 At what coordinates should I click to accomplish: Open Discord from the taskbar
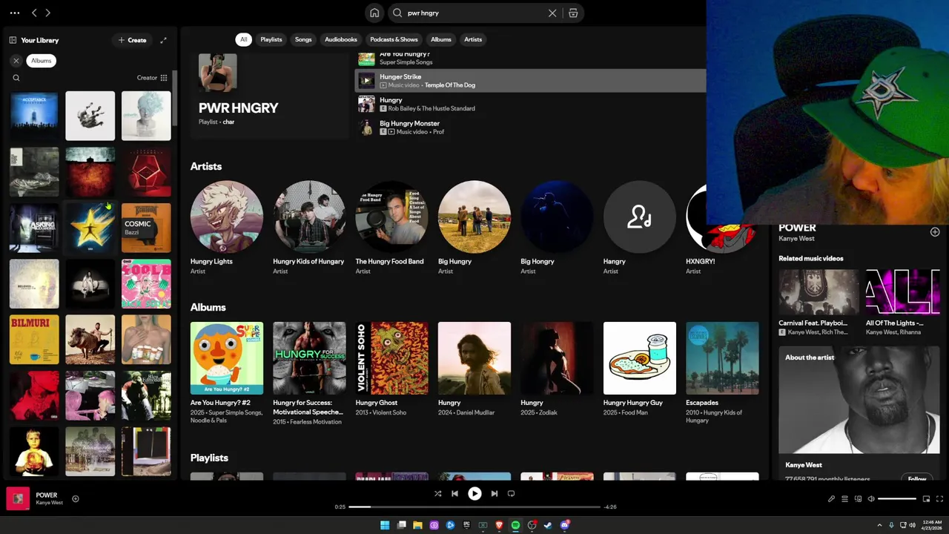tap(564, 525)
